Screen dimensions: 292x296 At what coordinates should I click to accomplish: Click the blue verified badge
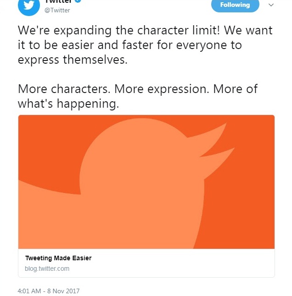[78, 1]
